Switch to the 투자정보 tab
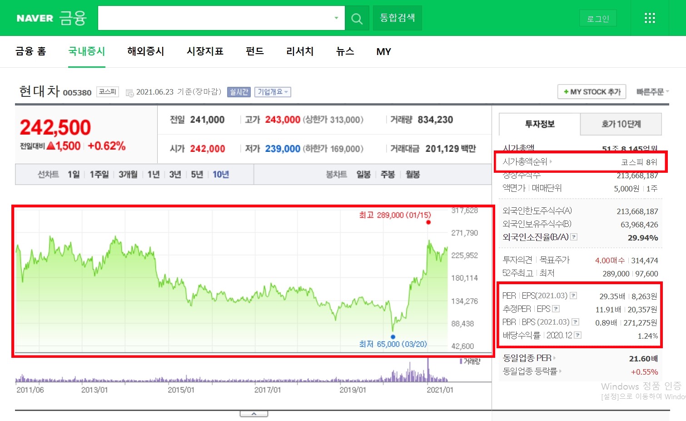This screenshot has height=421, width=686. click(x=540, y=124)
